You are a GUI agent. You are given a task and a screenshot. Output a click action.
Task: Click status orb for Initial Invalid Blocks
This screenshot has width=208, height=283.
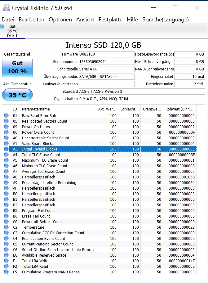(x=6, y=149)
